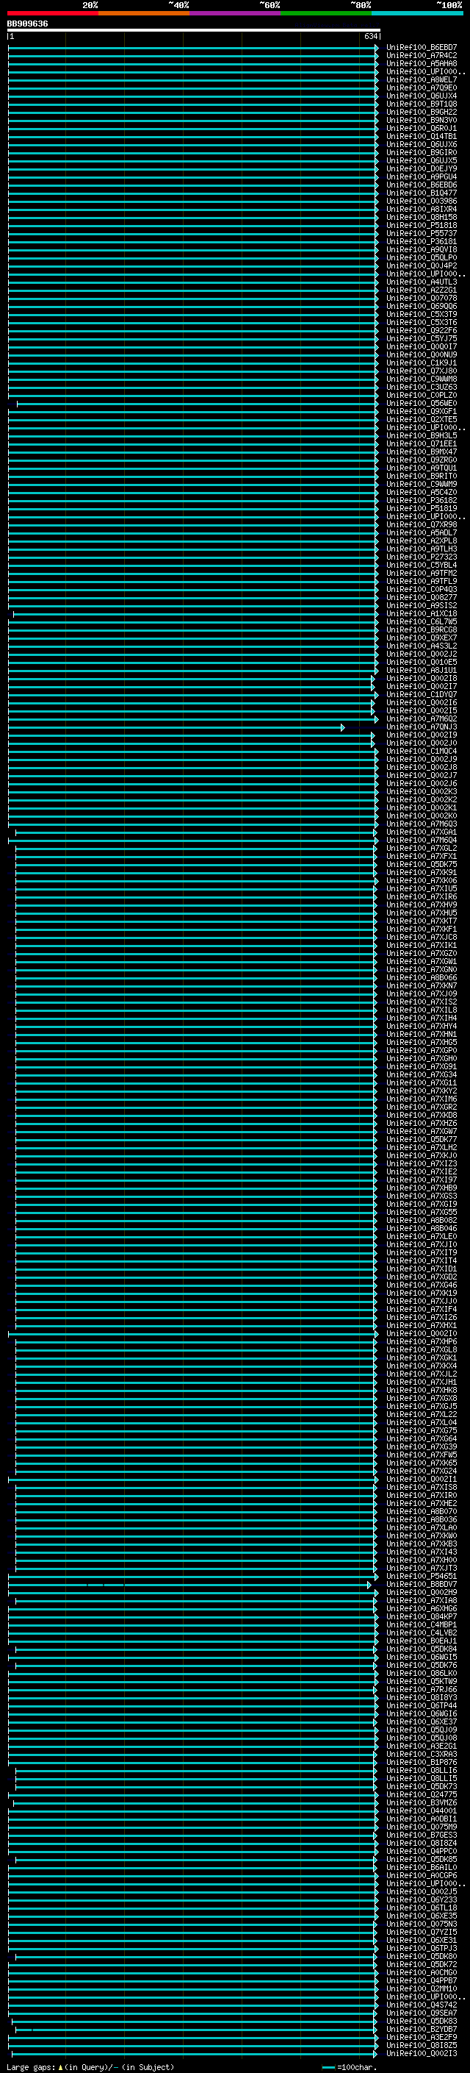
Task: Open hit UniRef100_A8WEL7
Action: 421,79
